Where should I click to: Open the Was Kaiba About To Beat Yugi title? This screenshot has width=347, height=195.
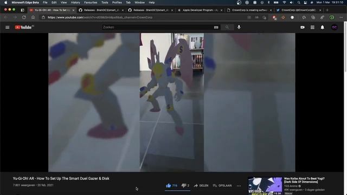(304, 180)
